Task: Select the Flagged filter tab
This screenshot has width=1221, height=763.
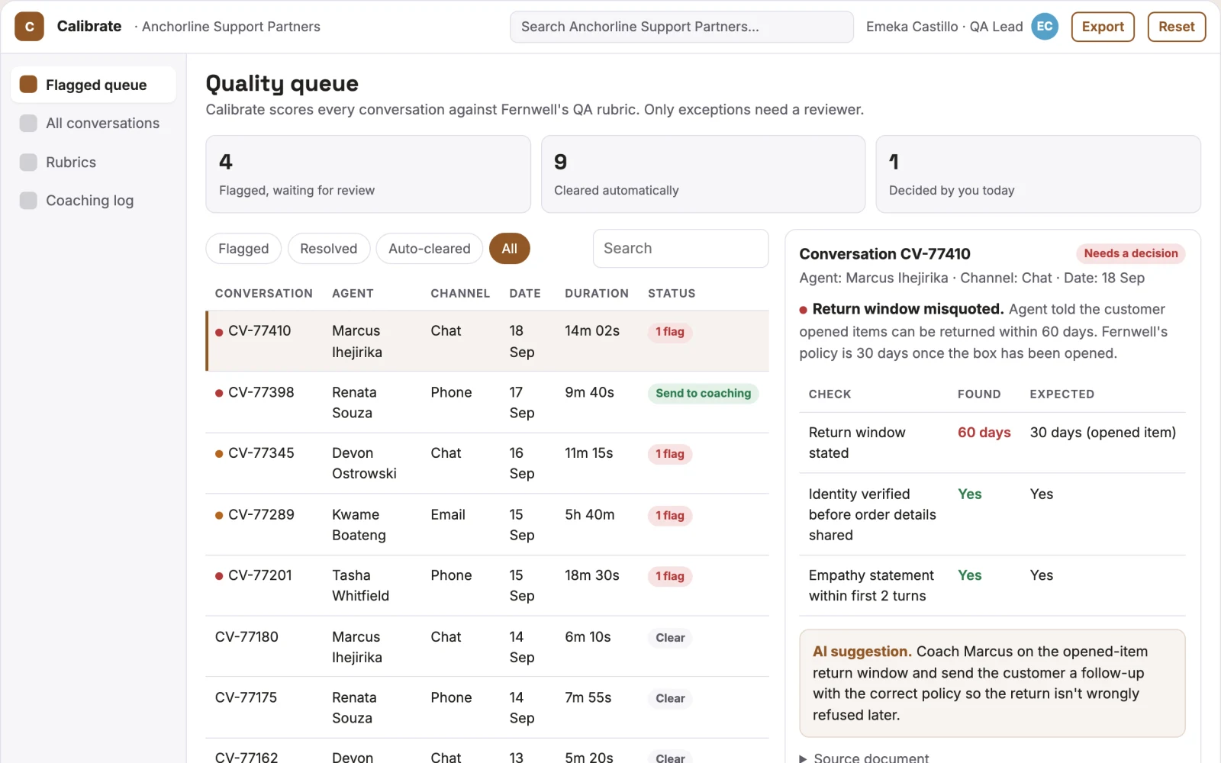Action: tap(243, 249)
